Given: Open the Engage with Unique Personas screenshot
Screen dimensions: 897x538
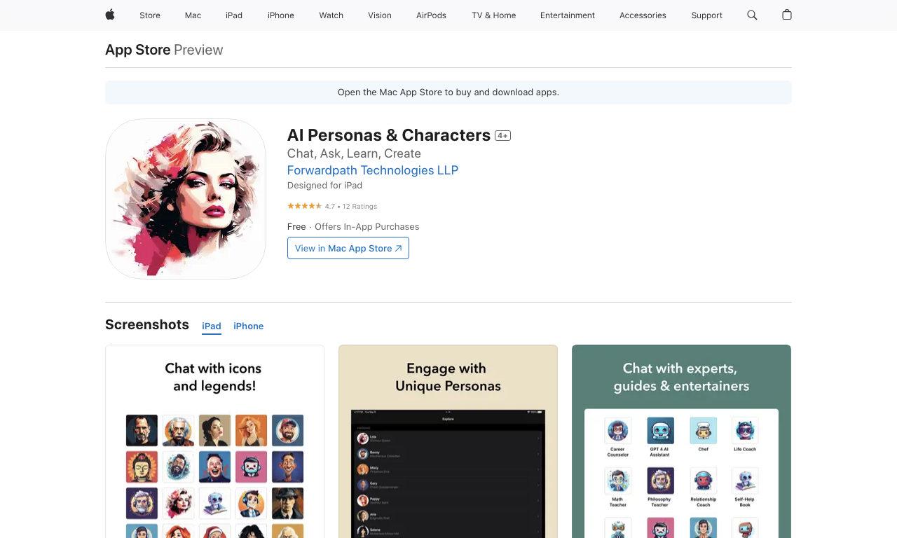Looking at the screenshot, I should pyautogui.click(x=448, y=441).
